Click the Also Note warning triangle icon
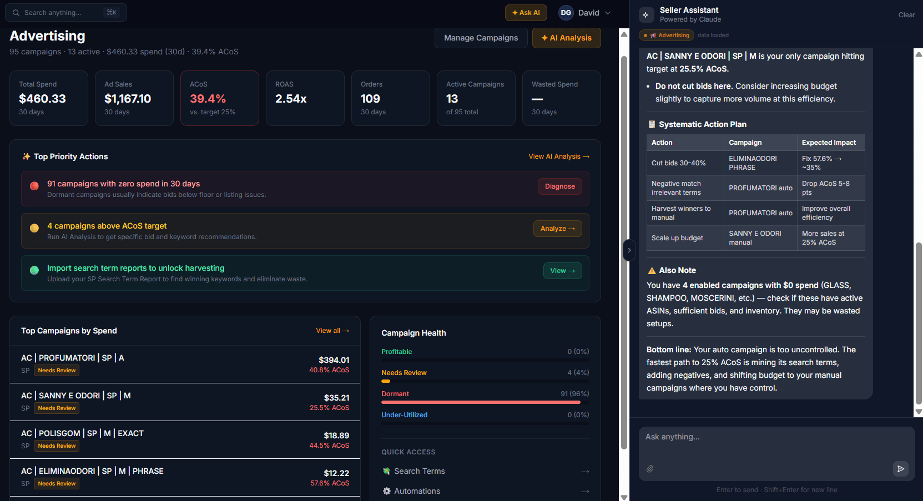Image resolution: width=923 pixels, height=501 pixels. pos(652,271)
